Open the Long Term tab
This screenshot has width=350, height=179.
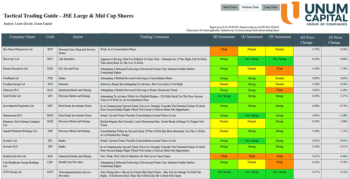(271, 7)
